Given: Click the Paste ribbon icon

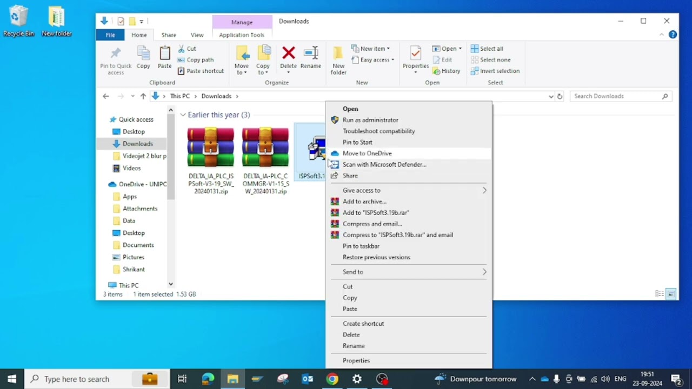Looking at the screenshot, I should click(164, 57).
